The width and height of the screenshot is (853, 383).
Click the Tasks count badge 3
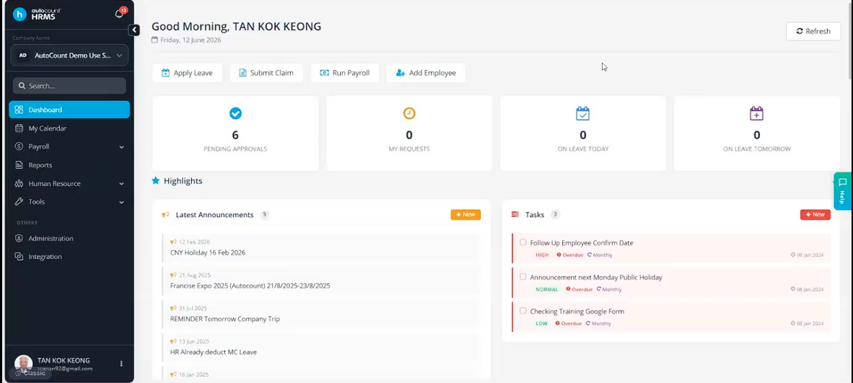[555, 214]
